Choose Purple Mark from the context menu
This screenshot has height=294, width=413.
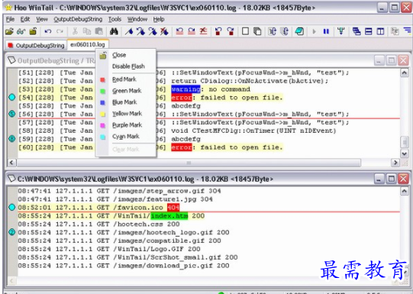(x=127, y=125)
